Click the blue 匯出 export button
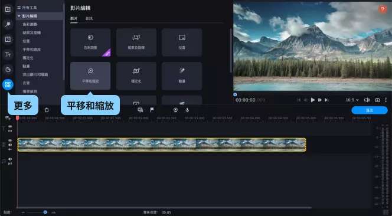This screenshot has width=392, height=216. click(370, 110)
